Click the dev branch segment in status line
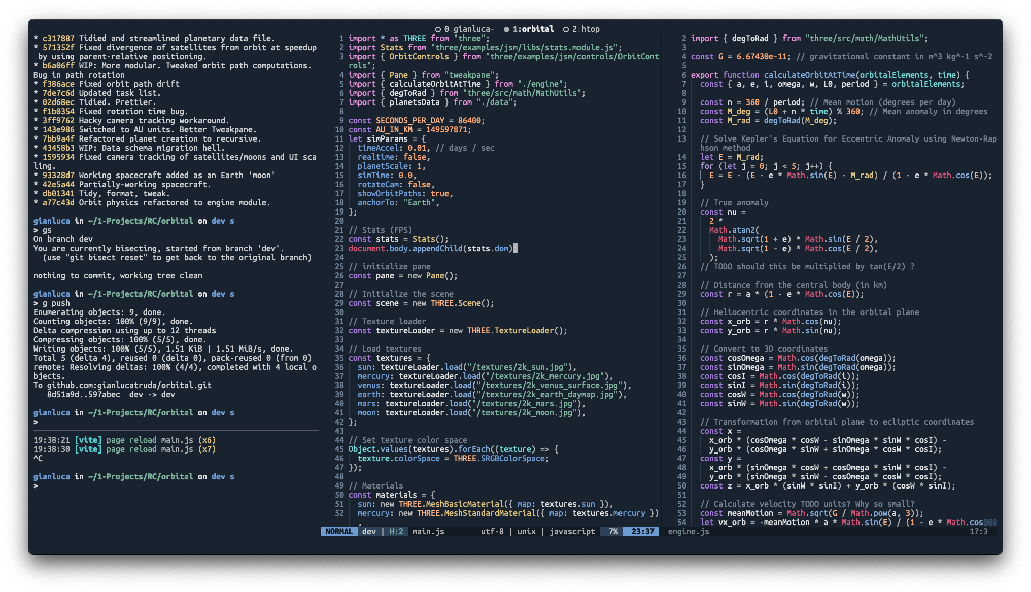1031x592 pixels. click(369, 531)
